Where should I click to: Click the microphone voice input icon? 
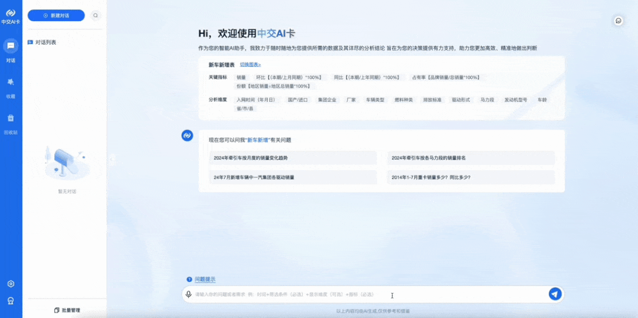coord(189,294)
